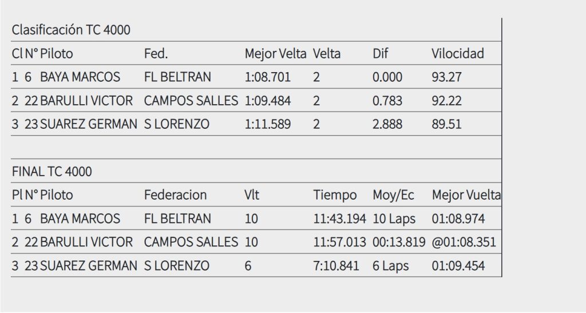Select the 6 Laps cell
The height and width of the screenshot is (313, 586).
pyautogui.click(x=390, y=266)
